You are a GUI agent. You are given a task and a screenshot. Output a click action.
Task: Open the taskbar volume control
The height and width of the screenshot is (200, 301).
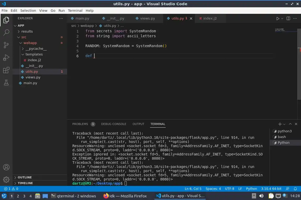[261, 196]
